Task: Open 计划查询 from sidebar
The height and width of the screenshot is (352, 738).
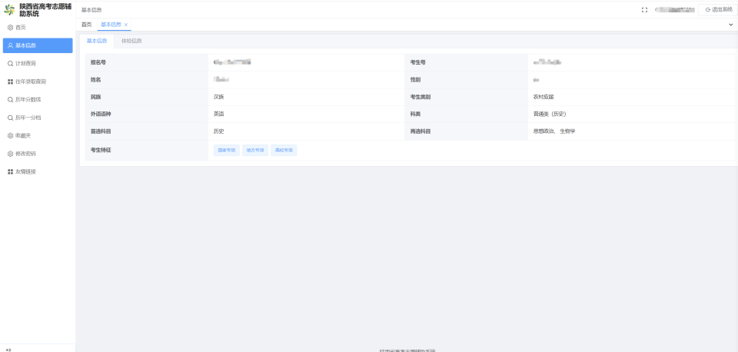Action: coord(38,64)
